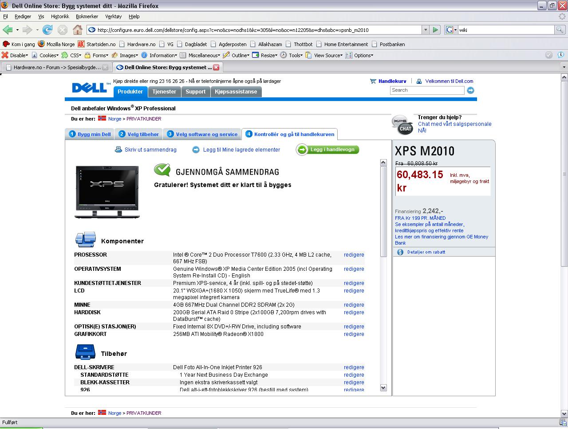Open the Bokmerker menu
Screen dimensions: 568x429
coord(87,16)
